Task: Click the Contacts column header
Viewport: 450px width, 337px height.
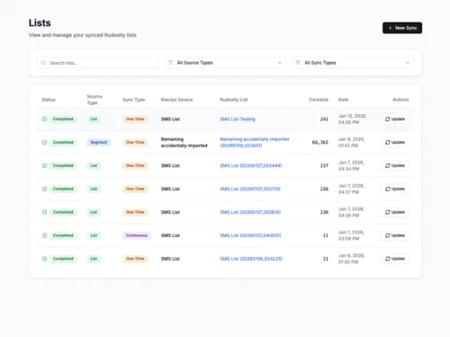Action: 319,100
